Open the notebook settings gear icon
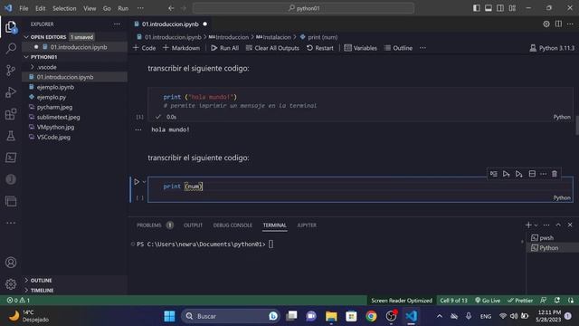This screenshot has height=326, width=579. pos(546,24)
